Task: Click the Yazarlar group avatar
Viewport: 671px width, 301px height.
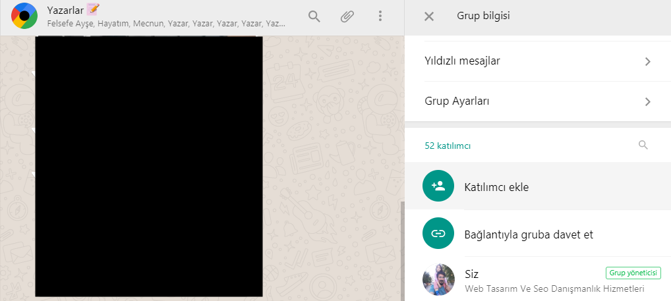Action: click(24, 16)
